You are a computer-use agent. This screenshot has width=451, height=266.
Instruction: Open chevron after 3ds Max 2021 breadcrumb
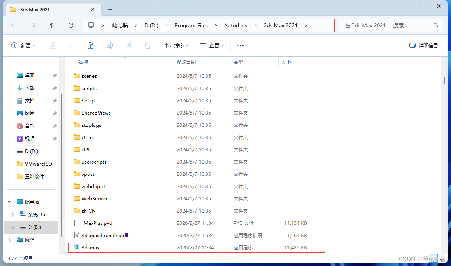coord(306,25)
